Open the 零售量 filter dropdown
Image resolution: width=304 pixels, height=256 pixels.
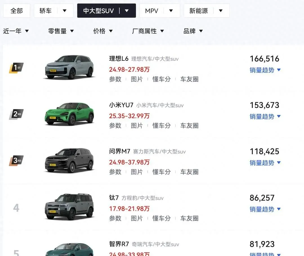[61, 31]
